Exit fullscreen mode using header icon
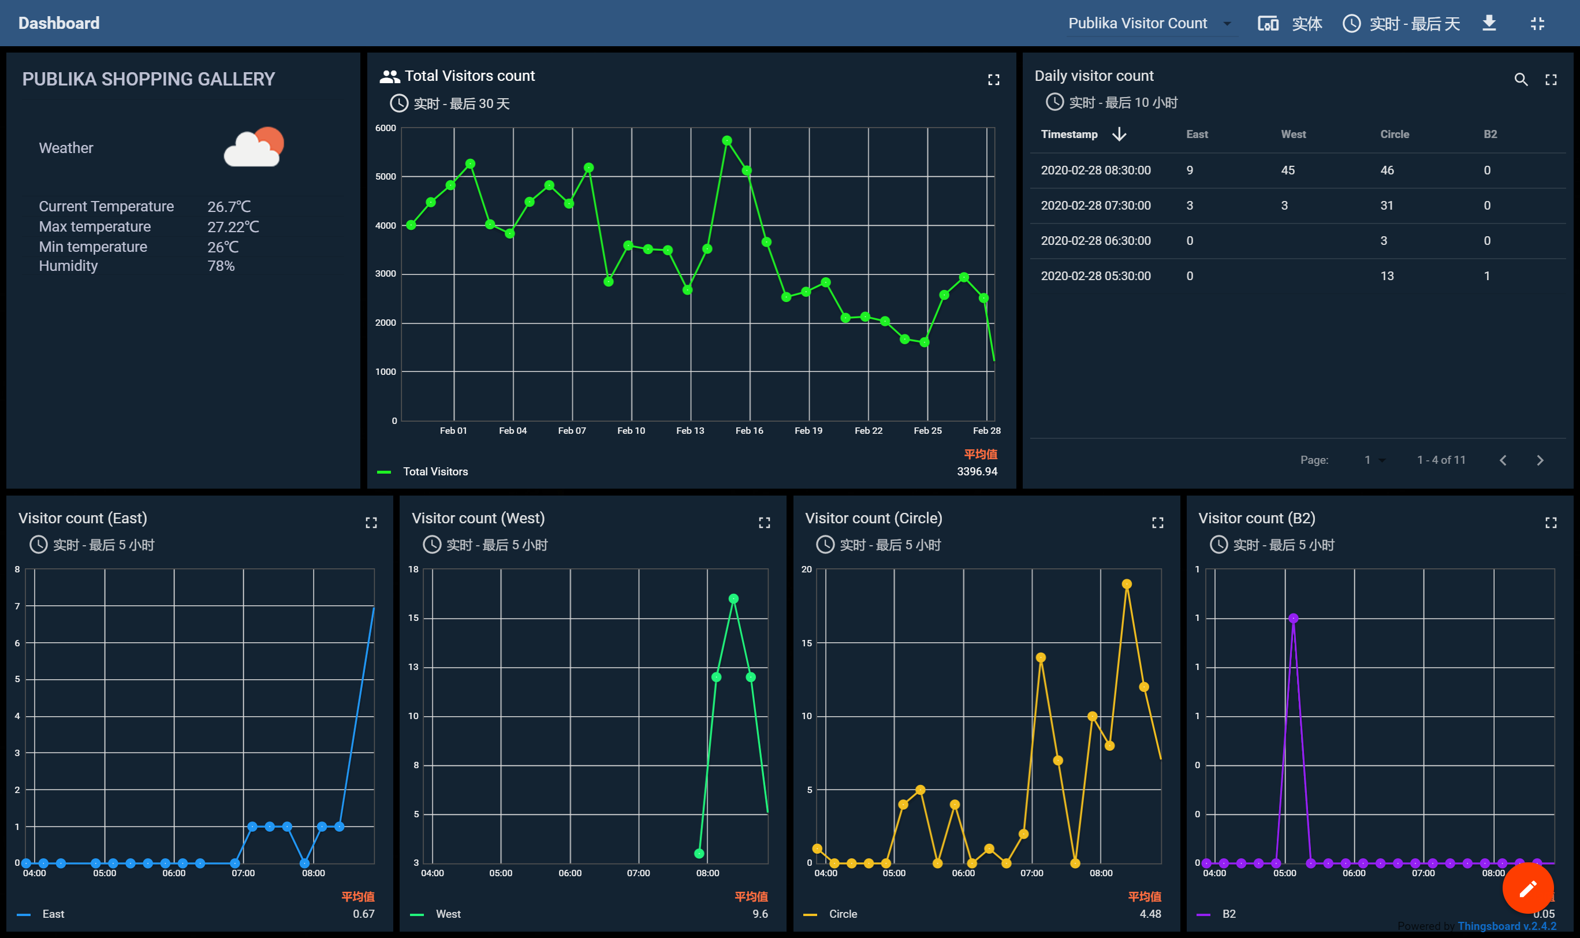 pyautogui.click(x=1537, y=23)
